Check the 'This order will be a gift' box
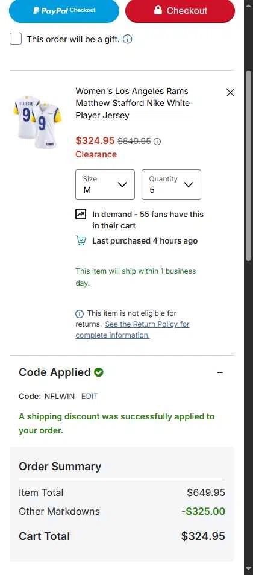Image resolution: width=253 pixels, height=575 pixels. pyautogui.click(x=16, y=39)
